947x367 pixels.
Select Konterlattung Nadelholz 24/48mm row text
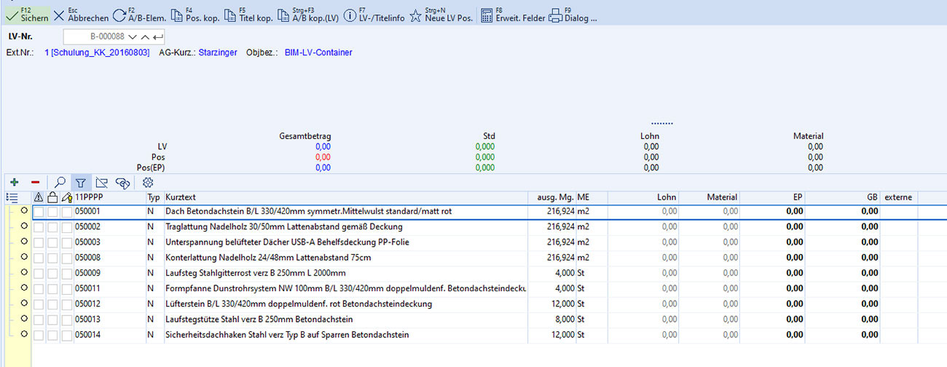coord(269,258)
